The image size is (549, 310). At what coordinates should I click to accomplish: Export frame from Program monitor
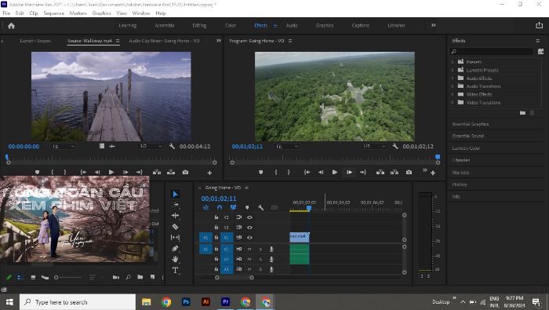click(409, 173)
